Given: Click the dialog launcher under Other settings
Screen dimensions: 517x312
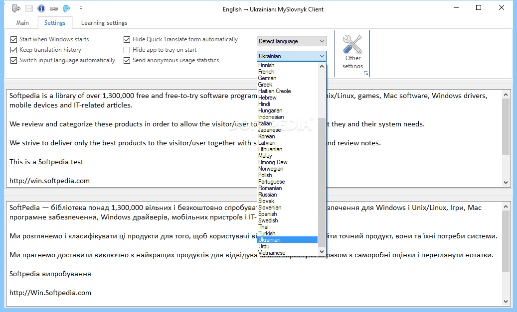Looking at the screenshot, I should click(365, 73).
